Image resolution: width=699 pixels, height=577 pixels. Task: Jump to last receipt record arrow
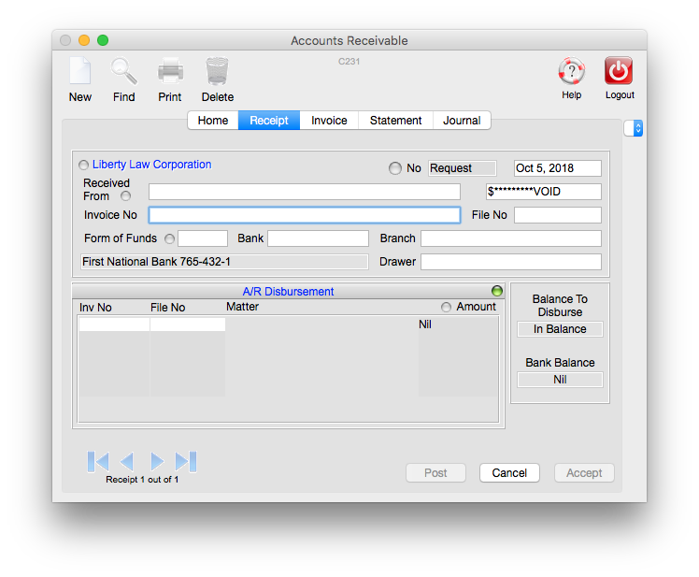click(186, 461)
